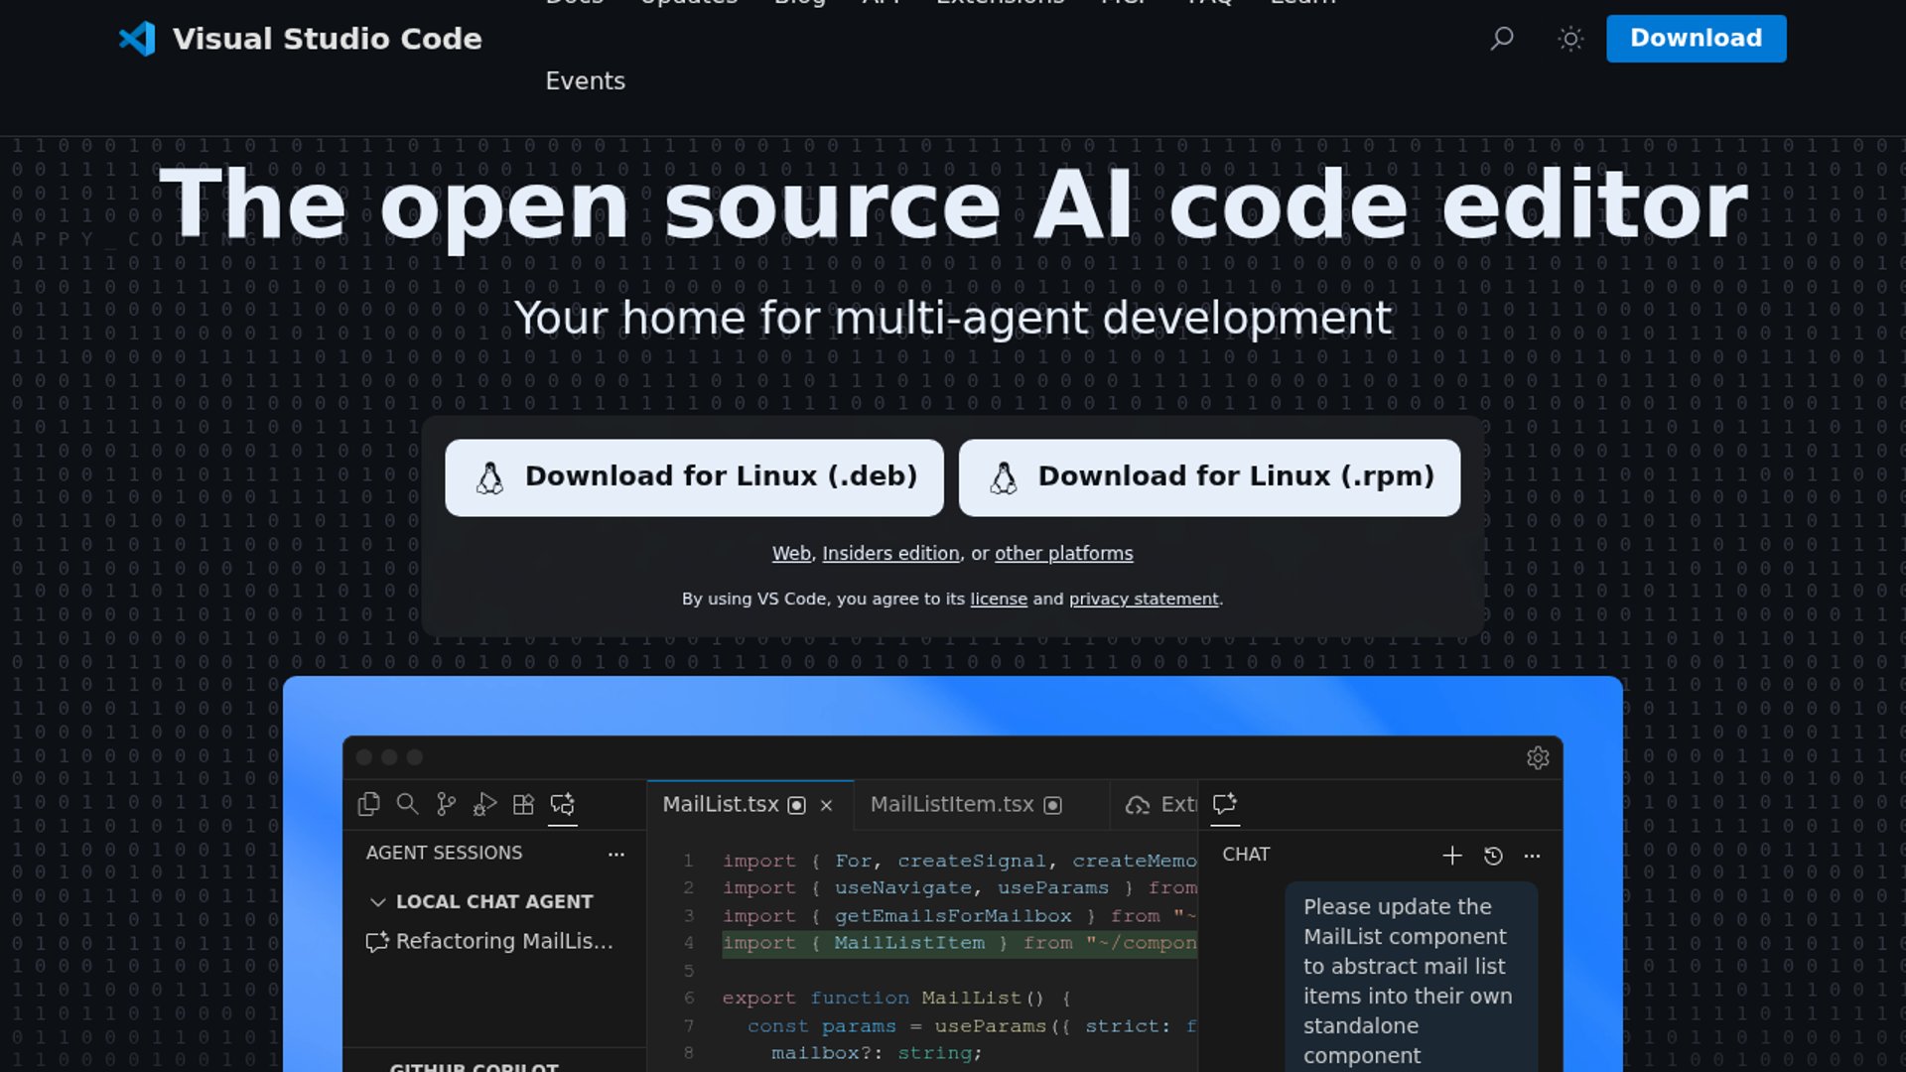Open the other platforms link
The width and height of the screenshot is (1906, 1072).
tap(1064, 553)
